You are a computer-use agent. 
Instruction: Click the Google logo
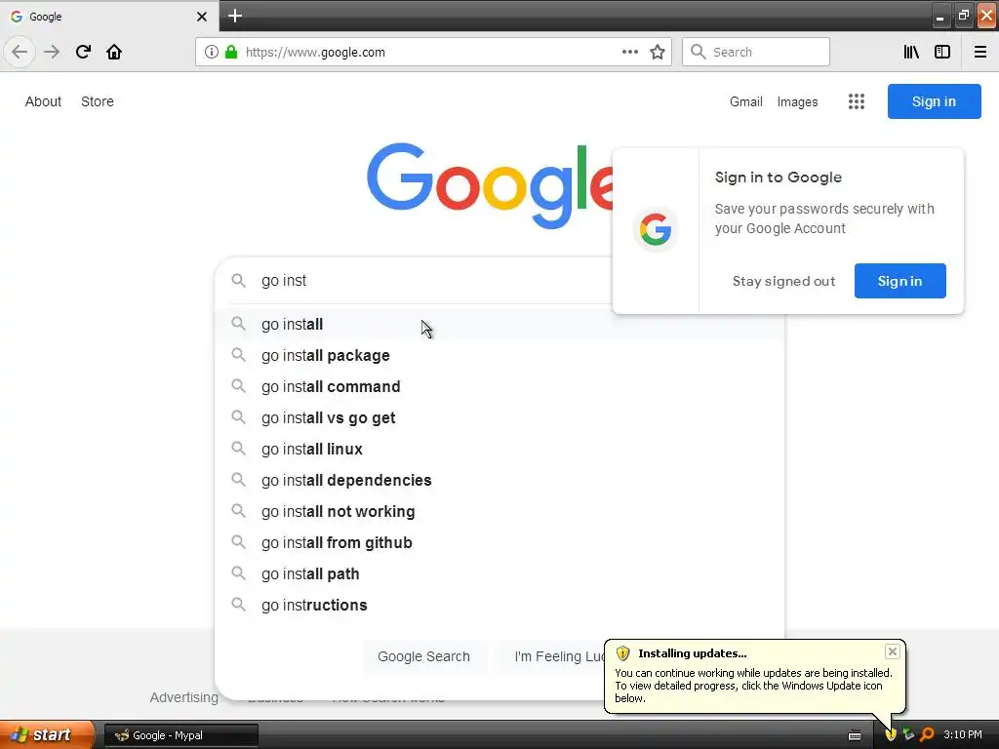490,184
